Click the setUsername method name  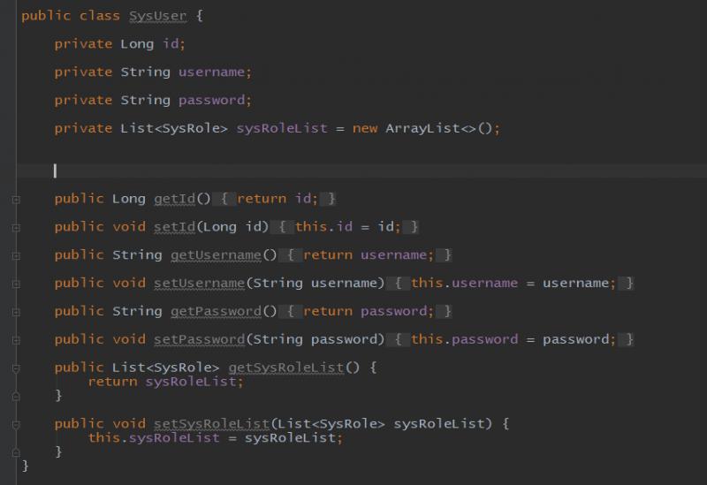click(200, 283)
